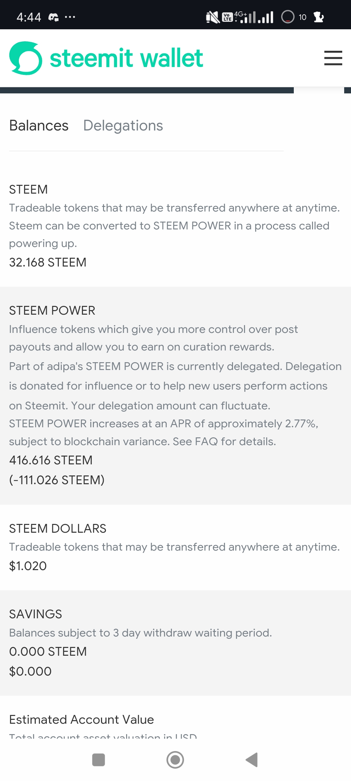Open the hamburger menu
351x781 pixels.
point(333,58)
